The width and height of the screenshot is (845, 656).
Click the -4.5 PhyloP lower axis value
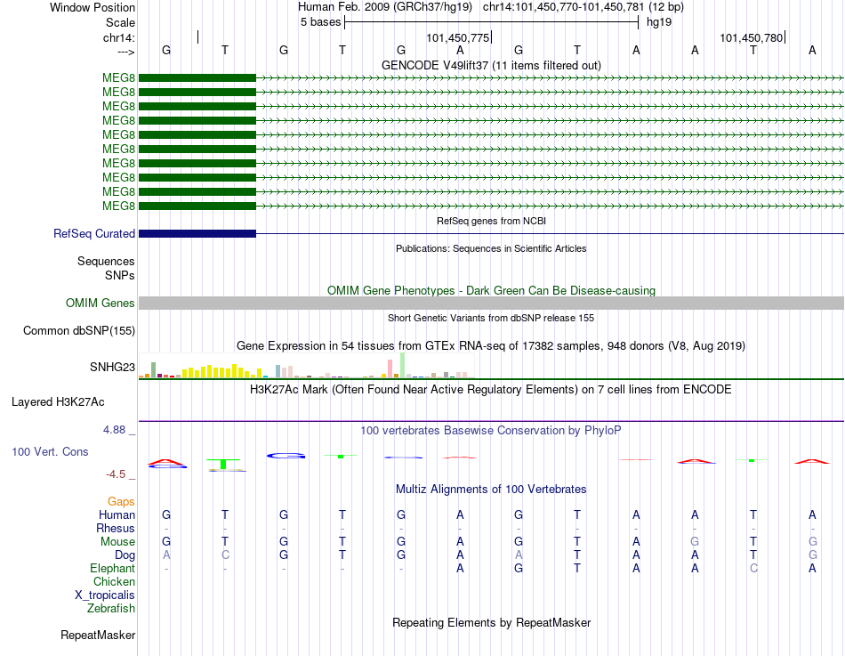click(x=116, y=474)
